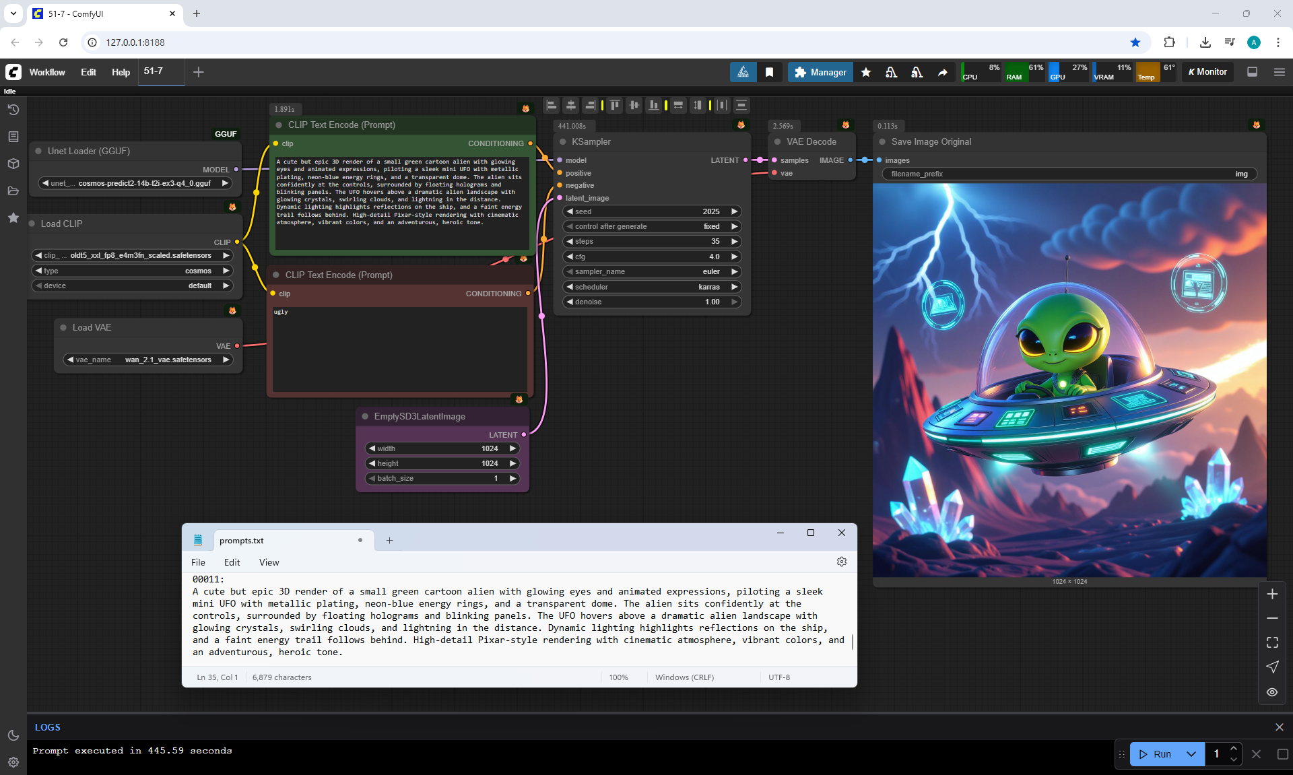This screenshot has width=1293, height=775.
Task: Toggle link visibility eye icon
Action: click(1272, 692)
